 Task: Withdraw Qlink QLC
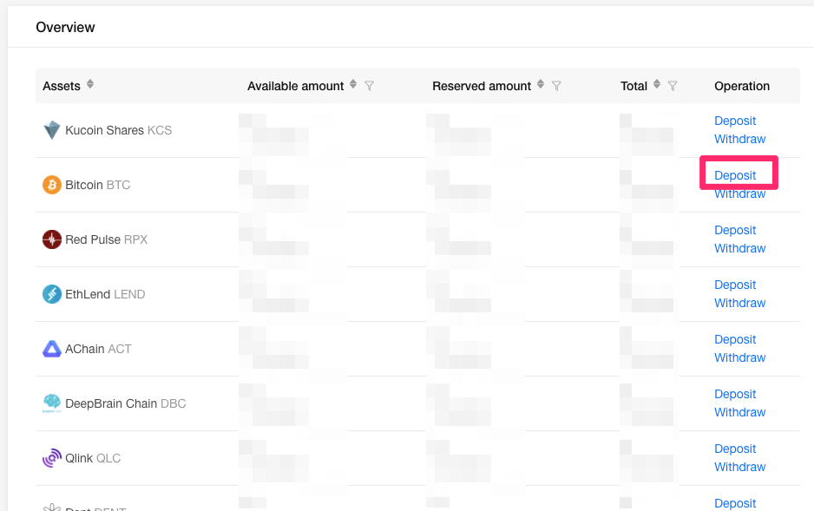tap(739, 467)
